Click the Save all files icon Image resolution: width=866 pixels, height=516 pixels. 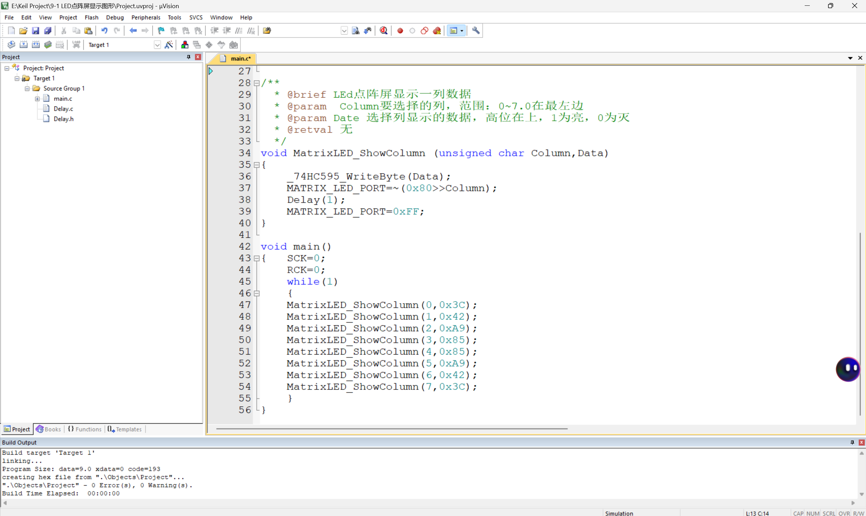[48, 30]
